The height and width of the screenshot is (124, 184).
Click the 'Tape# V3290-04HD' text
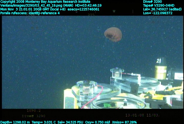point(159,5)
